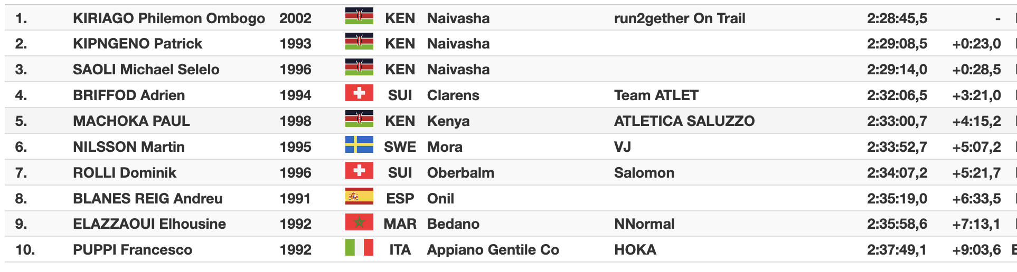
Task: Open runner KIRIAGO Philemon Ombogo's name
Action: [x=168, y=18]
